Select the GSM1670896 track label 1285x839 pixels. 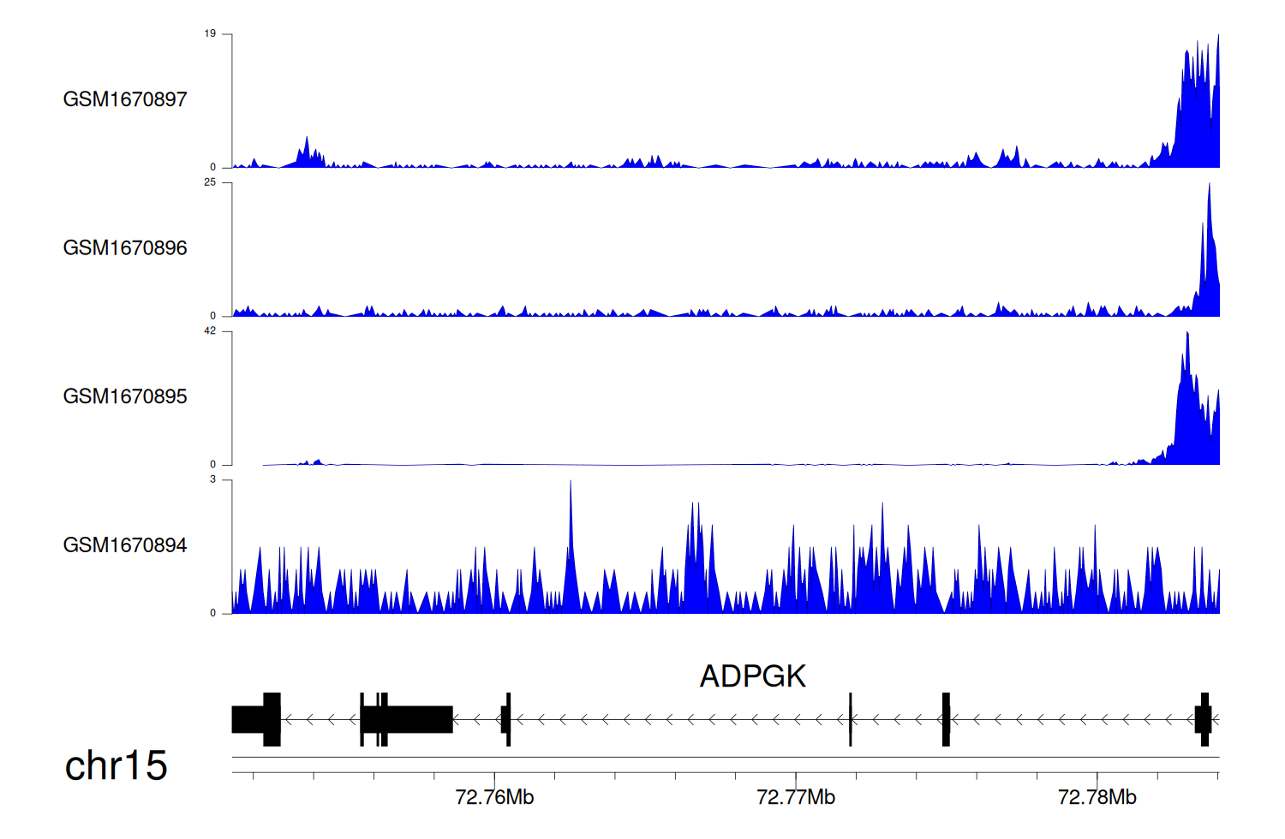tap(125, 248)
